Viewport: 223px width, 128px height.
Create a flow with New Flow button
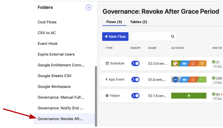click(115, 37)
